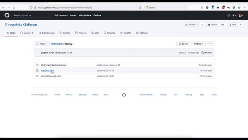
Task: Open the K8sPurger repository title link
Action: point(30,24)
